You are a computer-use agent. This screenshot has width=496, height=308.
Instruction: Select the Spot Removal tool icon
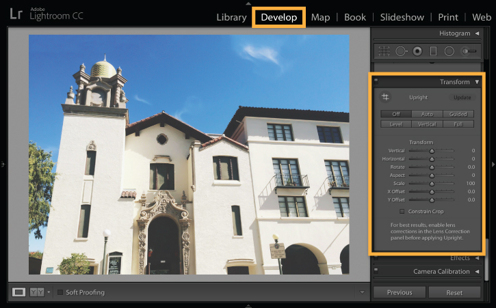point(401,51)
